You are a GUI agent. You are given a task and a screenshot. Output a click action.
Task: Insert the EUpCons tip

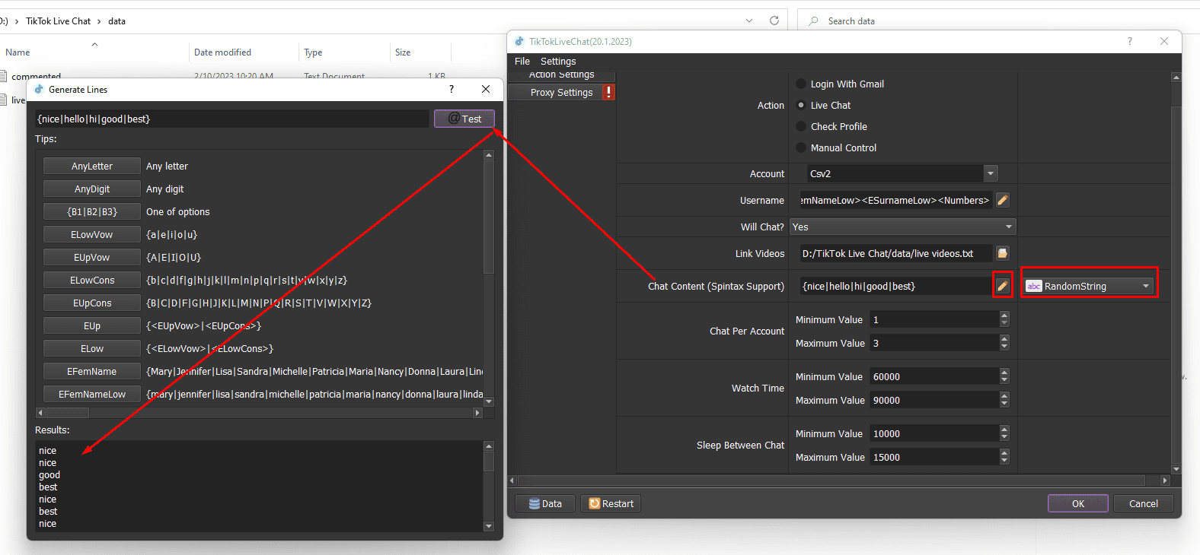click(92, 303)
